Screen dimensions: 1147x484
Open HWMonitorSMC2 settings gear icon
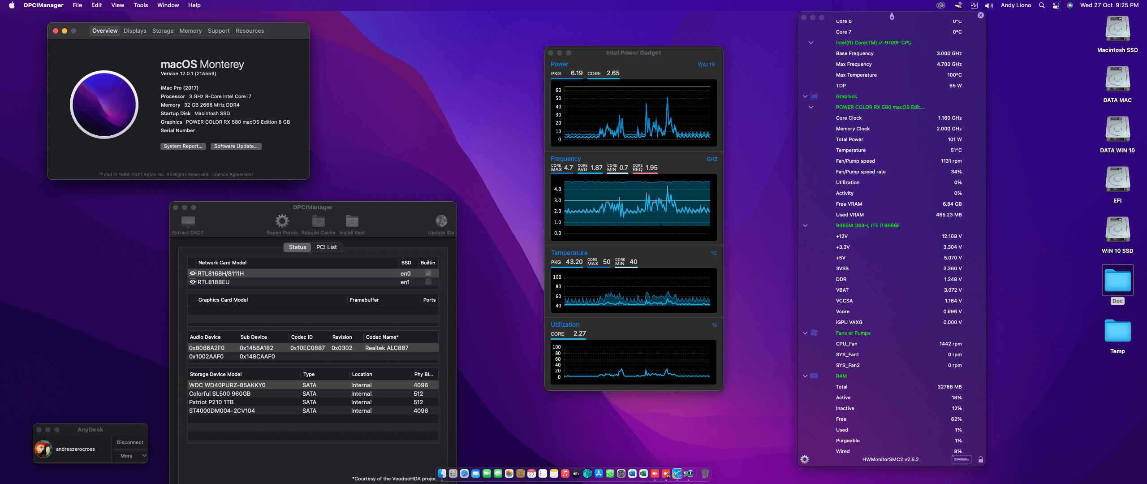805,459
